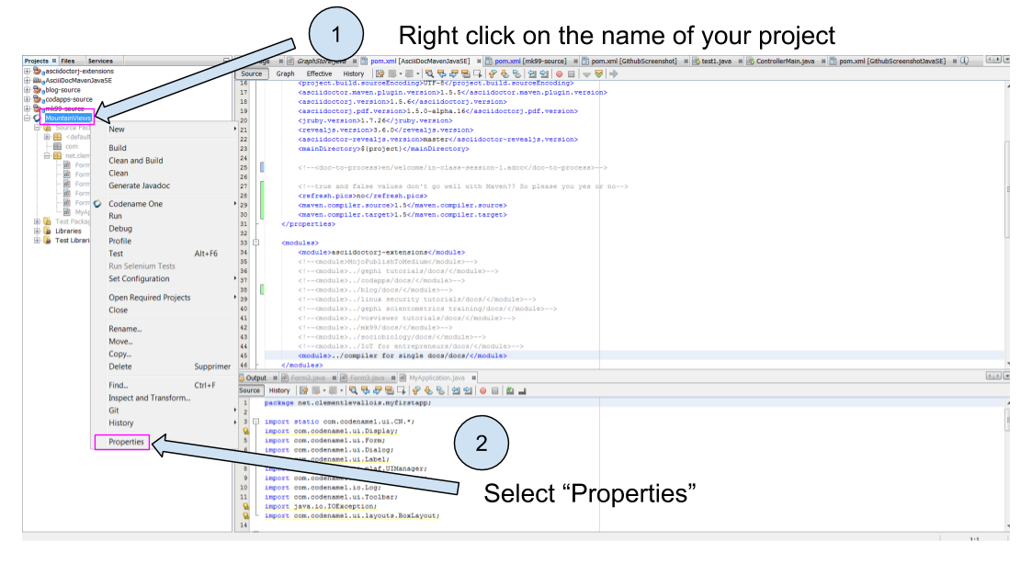Switch to the Services panel tab

tap(100, 61)
